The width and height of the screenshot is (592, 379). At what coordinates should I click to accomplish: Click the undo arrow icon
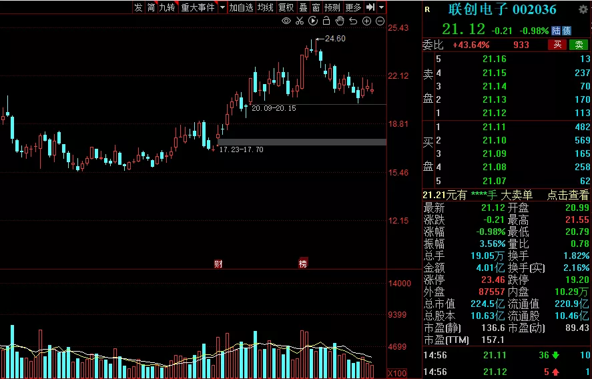click(x=353, y=21)
